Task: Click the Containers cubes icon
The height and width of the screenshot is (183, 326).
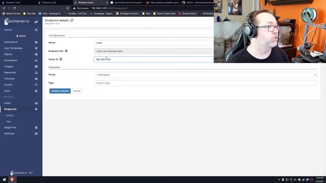Action: (x=36, y=60)
